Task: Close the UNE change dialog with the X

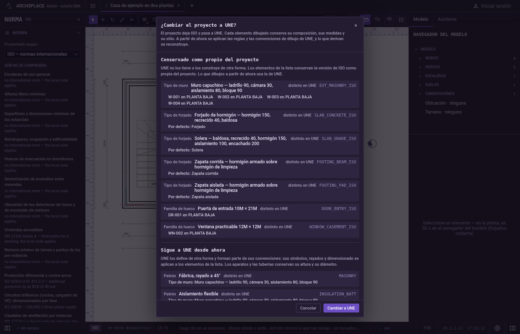Action: (x=356, y=26)
